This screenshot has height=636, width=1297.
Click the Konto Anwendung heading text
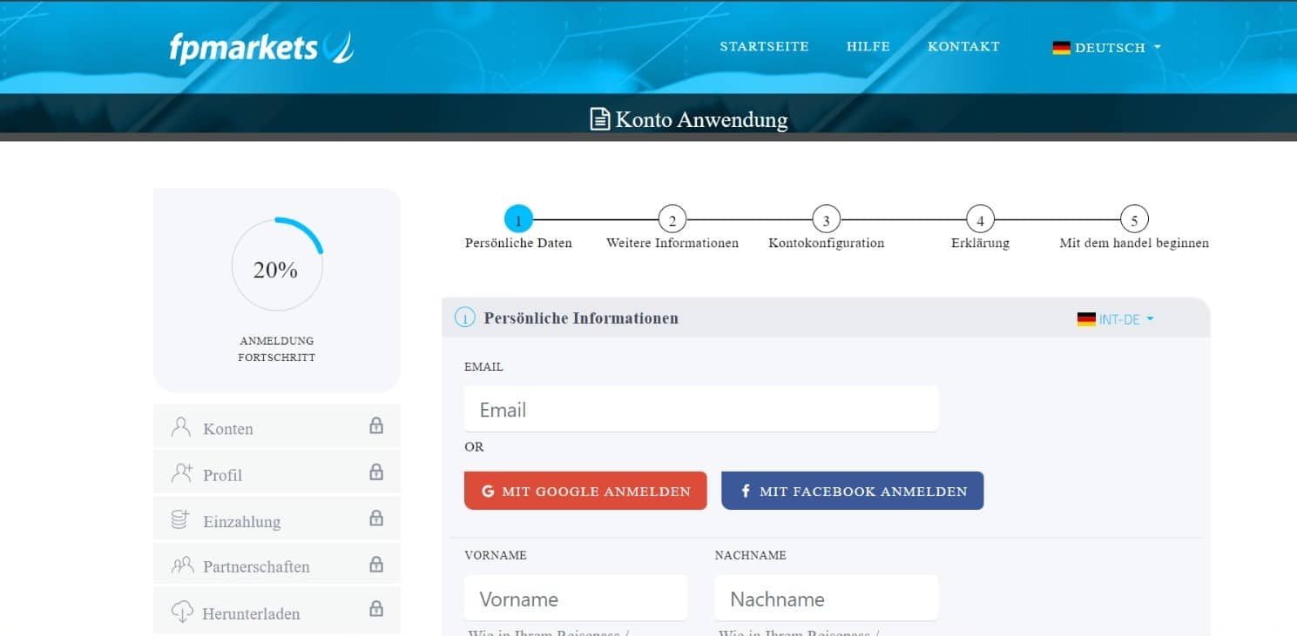tap(701, 119)
